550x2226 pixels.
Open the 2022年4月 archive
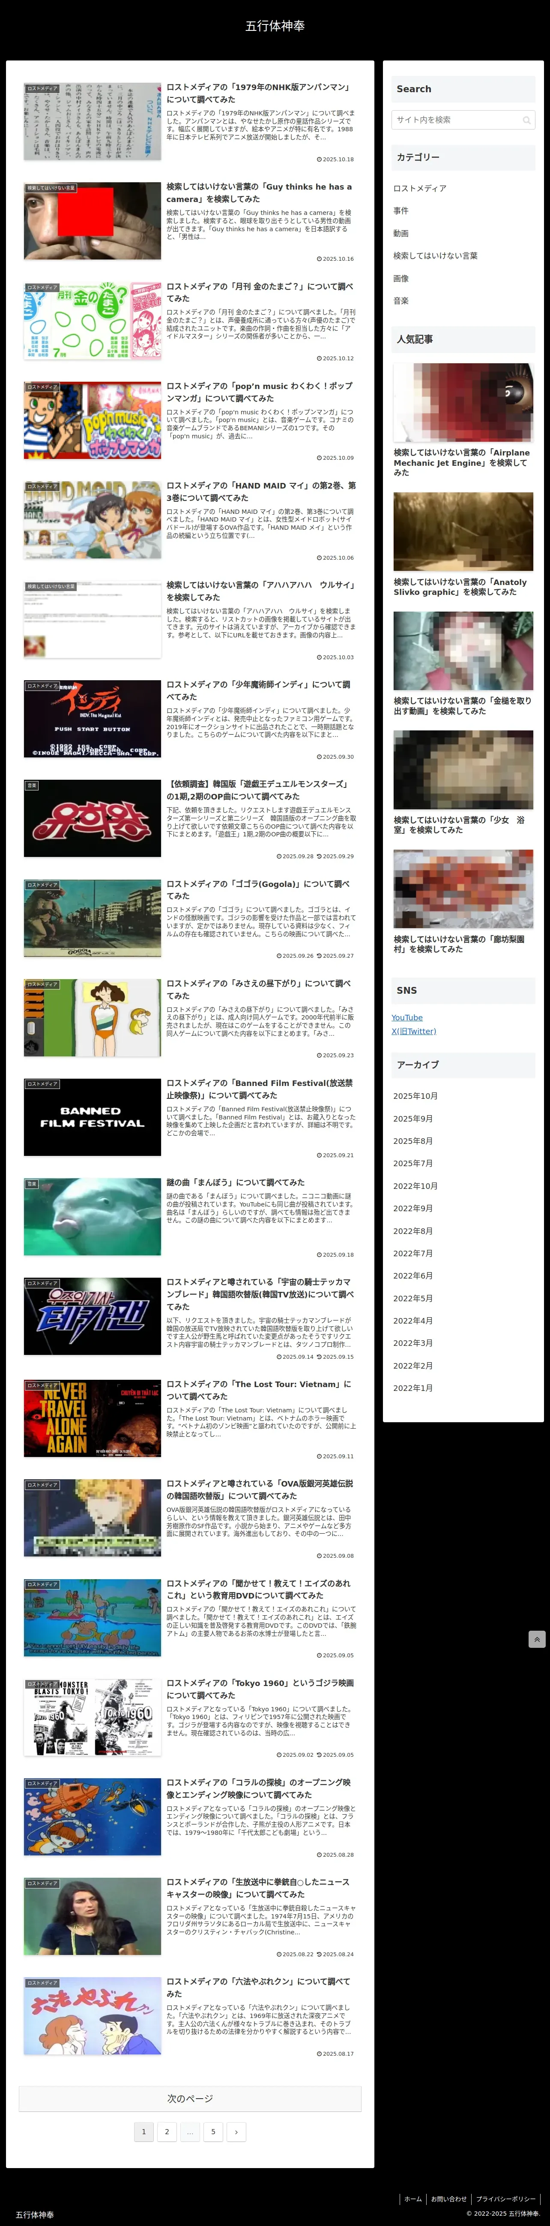[413, 1321]
